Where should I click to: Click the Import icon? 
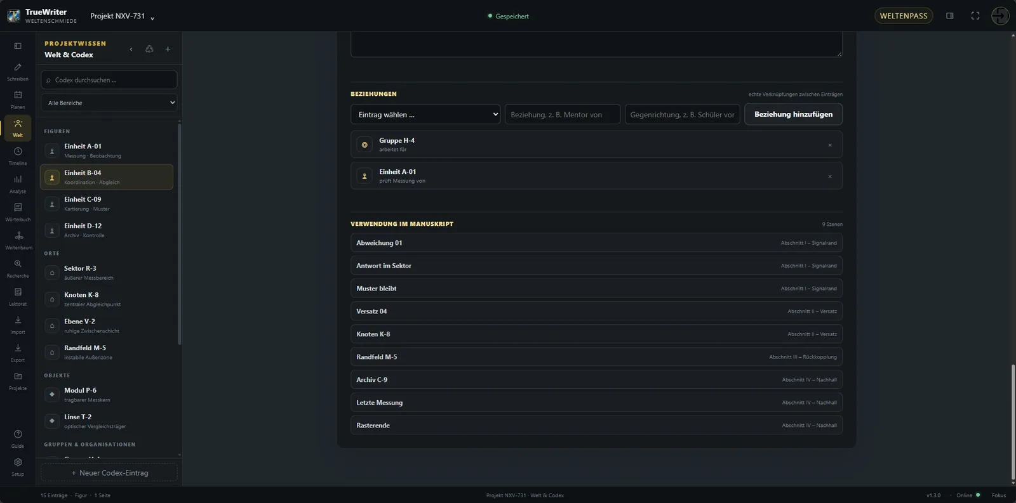pos(18,325)
